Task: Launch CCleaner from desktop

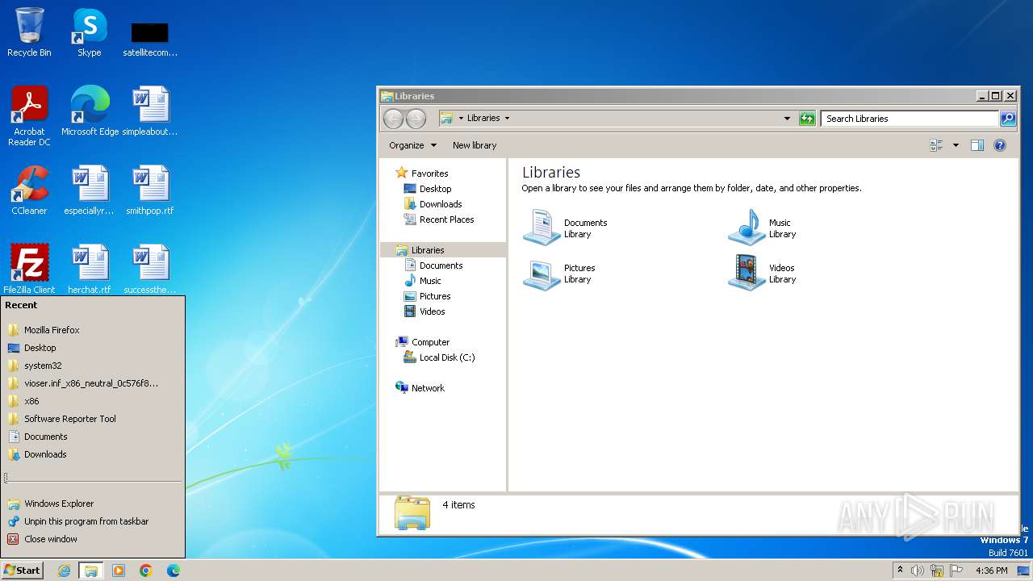Action: (x=29, y=190)
